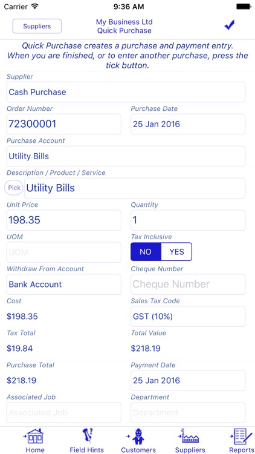This screenshot has width=255, height=454.
Task: Open Field Hints pin icon
Action: 87,436
